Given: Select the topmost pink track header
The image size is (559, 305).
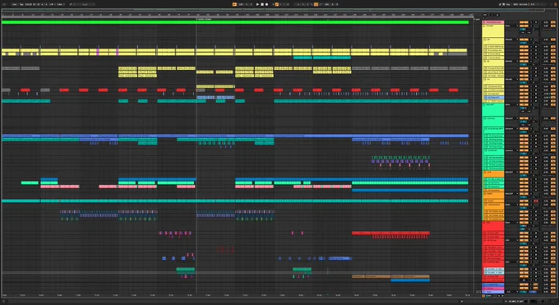Looking at the screenshot, I should pos(493,22).
